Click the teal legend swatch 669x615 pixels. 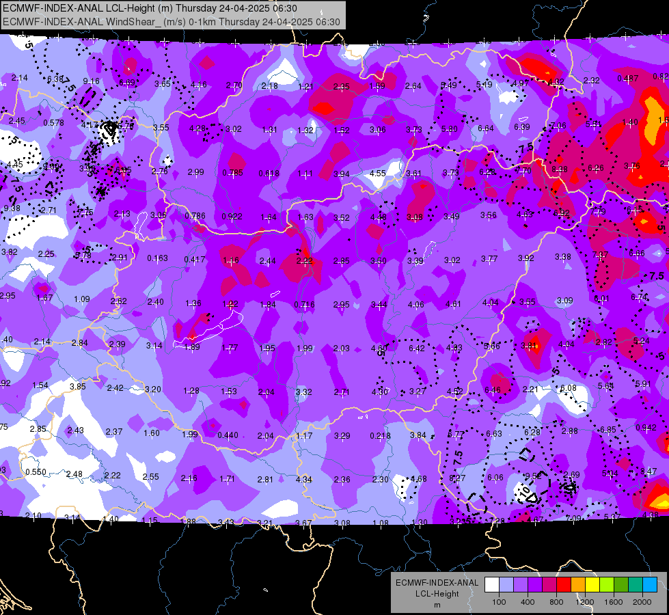pyautogui.click(x=636, y=585)
